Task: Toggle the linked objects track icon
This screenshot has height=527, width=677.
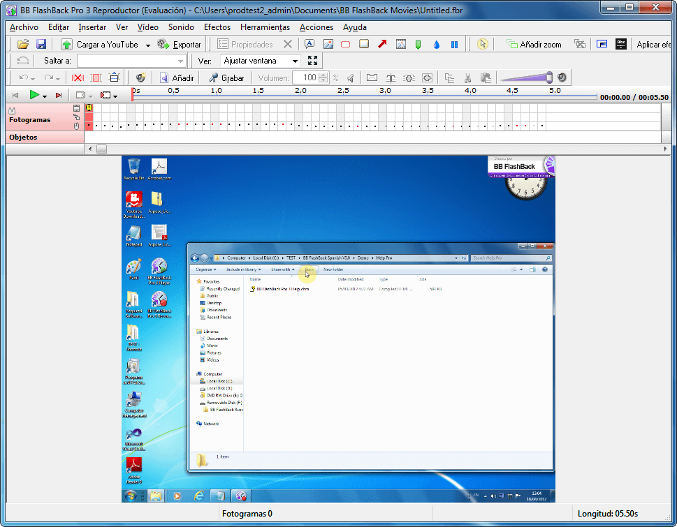Action: (x=76, y=117)
